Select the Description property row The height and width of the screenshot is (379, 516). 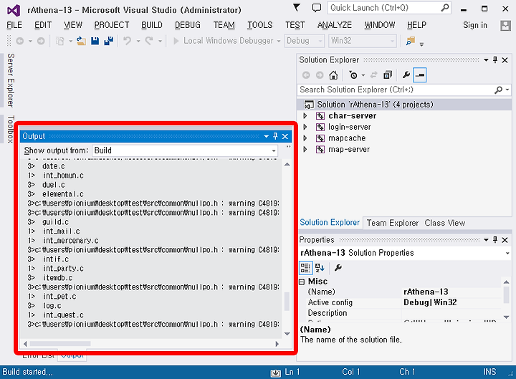(399, 313)
